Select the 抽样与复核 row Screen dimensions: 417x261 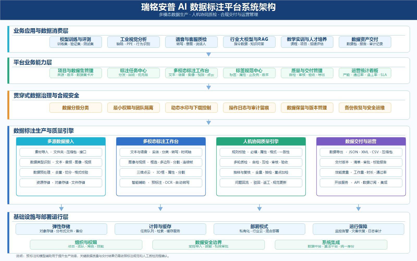click(261, 173)
